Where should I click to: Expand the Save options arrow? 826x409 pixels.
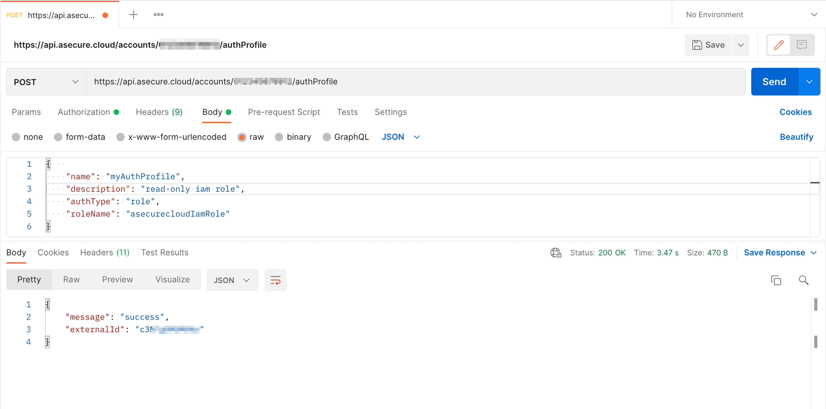[740, 45]
